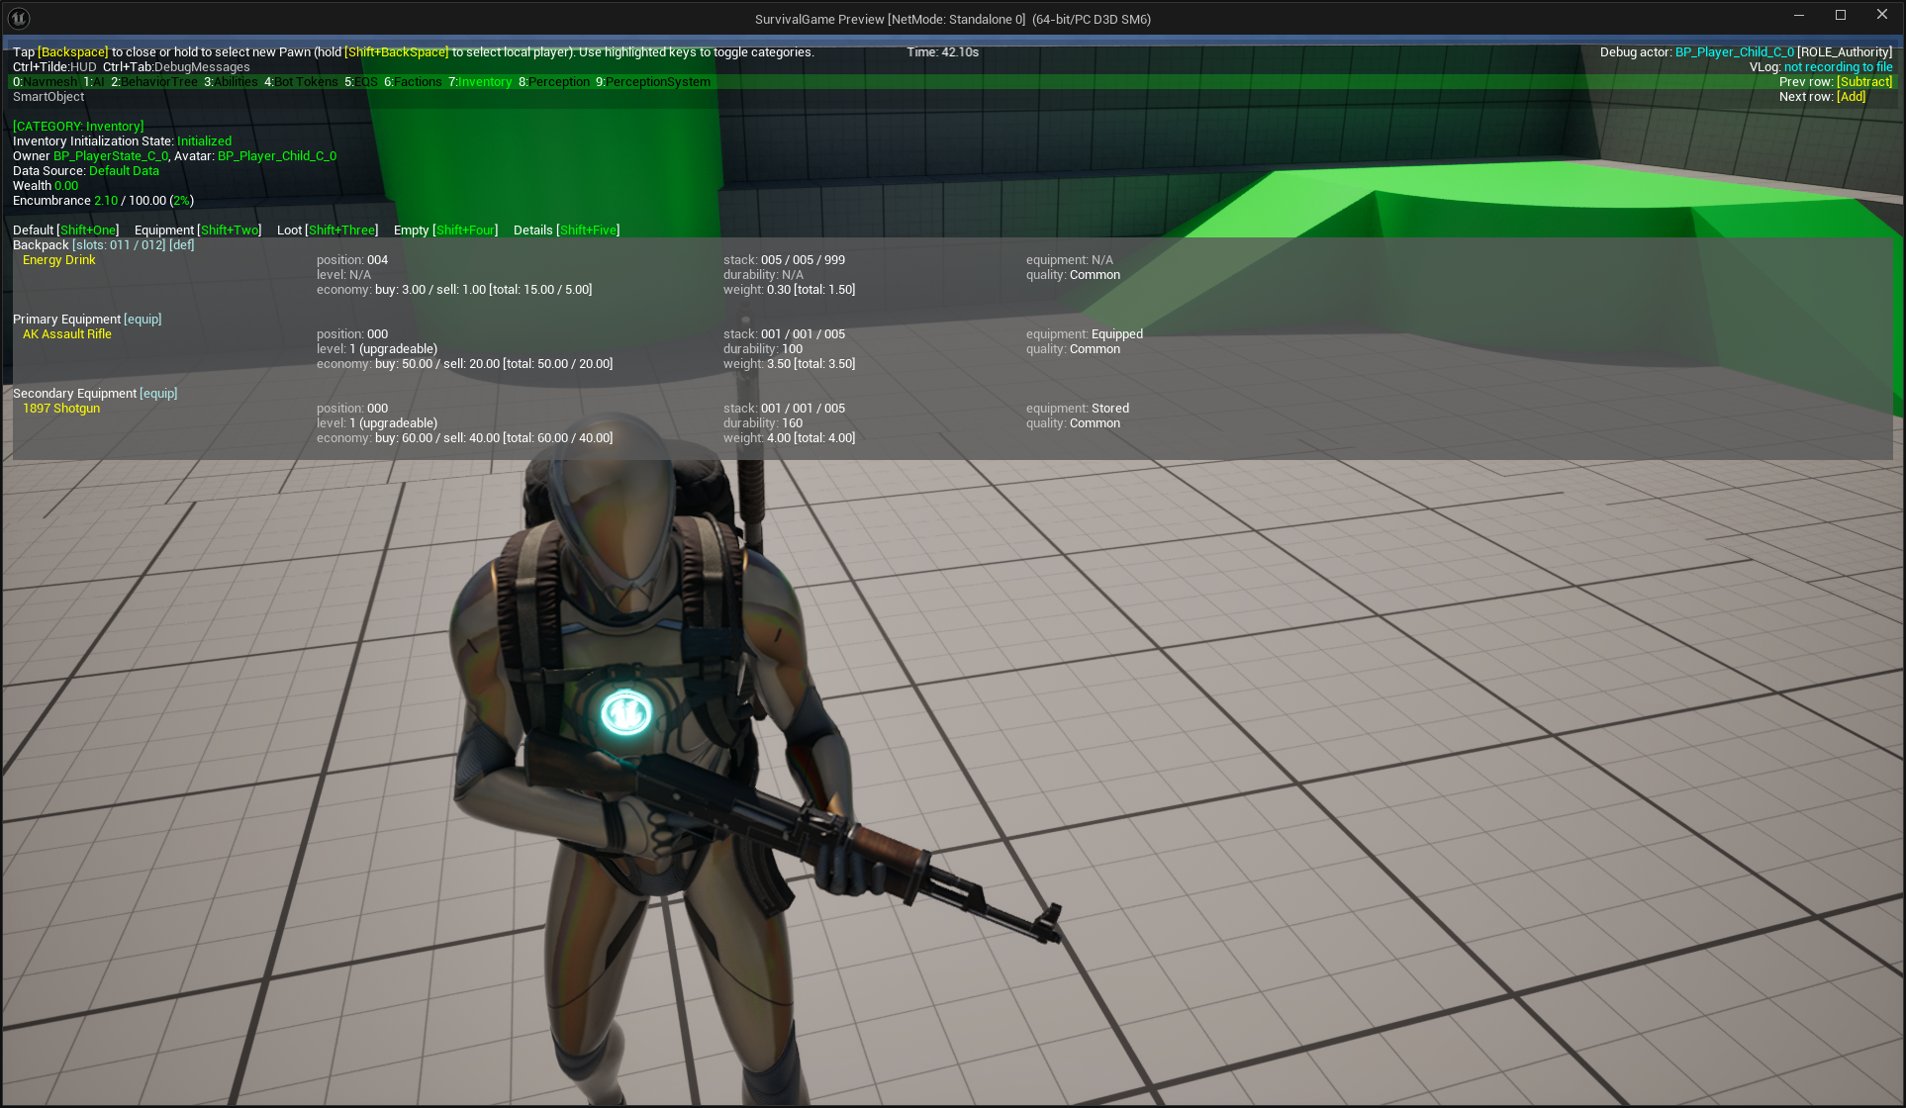Click the Next row [Add] label
1906x1108 pixels.
coord(1822,97)
